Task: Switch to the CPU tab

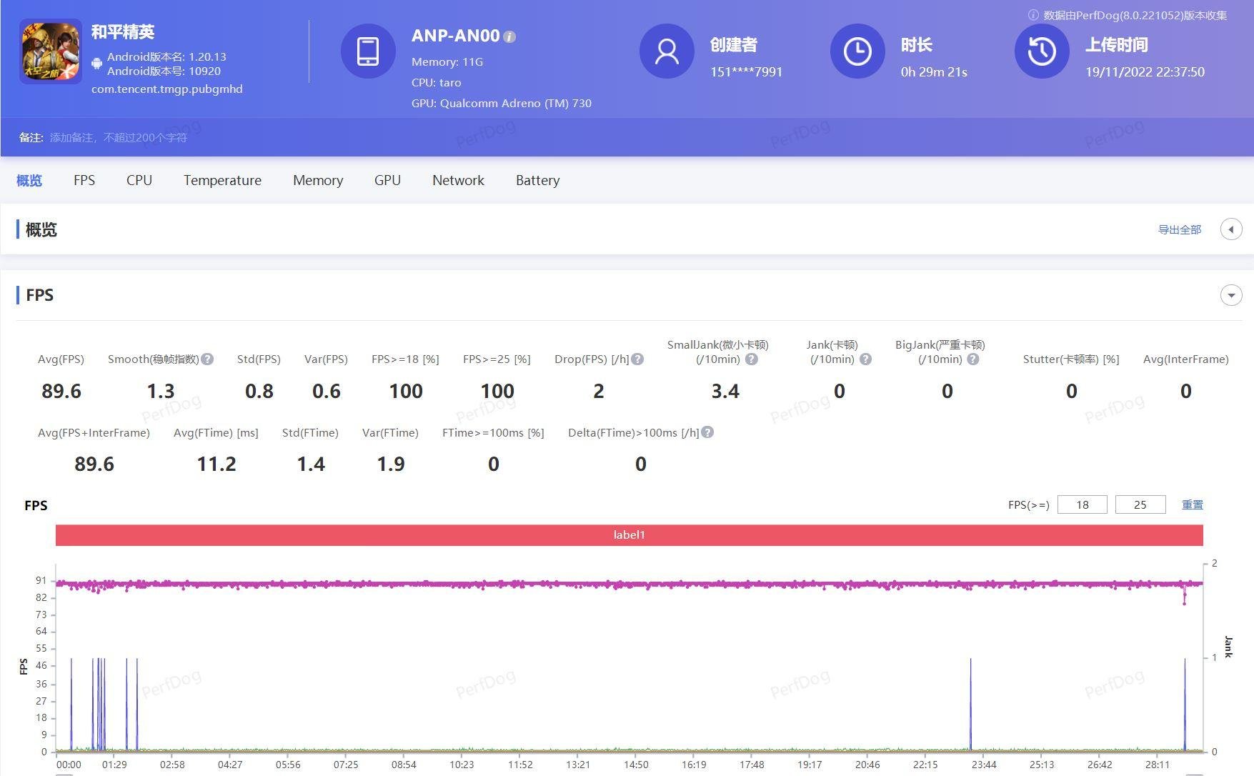Action: [x=139, y=181]
